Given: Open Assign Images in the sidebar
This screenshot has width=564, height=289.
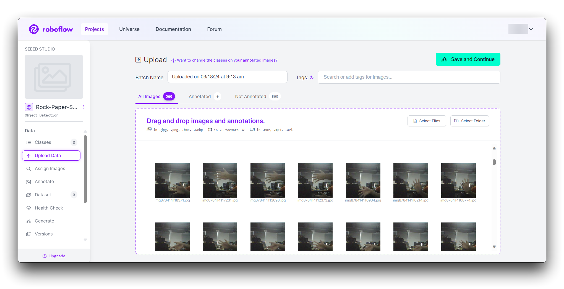Looking at the screenshot, I should coord(51,169).
